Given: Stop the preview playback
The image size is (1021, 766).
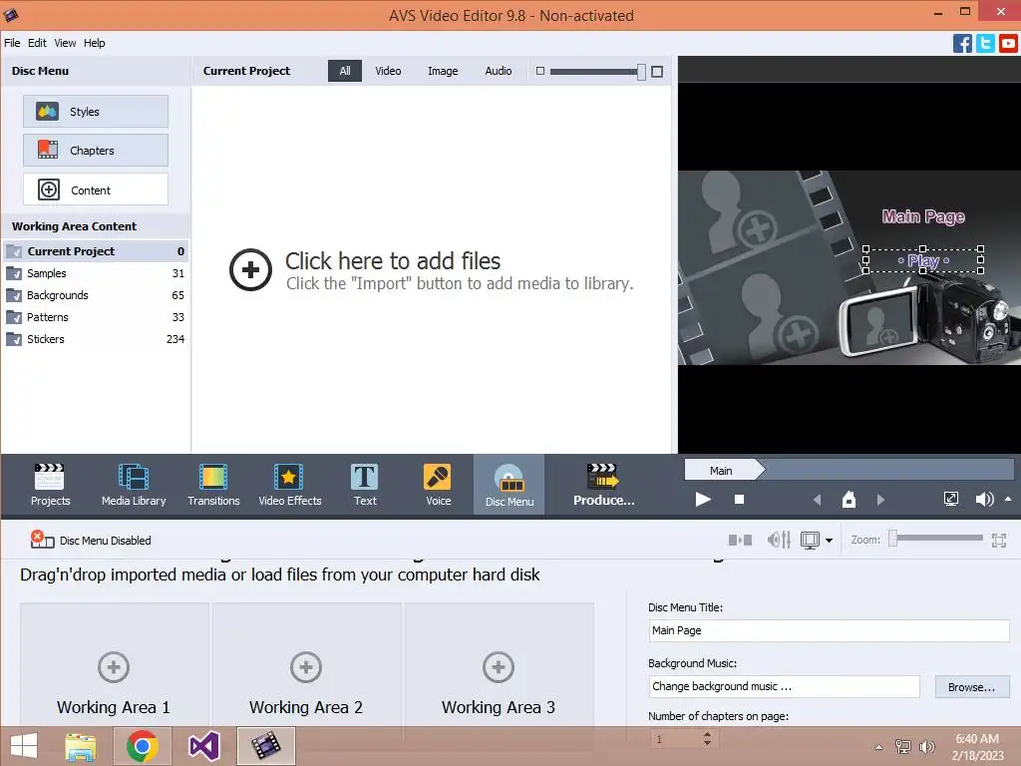Looking at the screenshot, I should [x=739, y=500].
